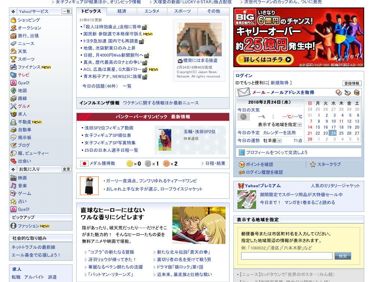Click the 登録情報 button
Image resolution: width=378 pixels, height=282 pixels.
tap(352, 83)
